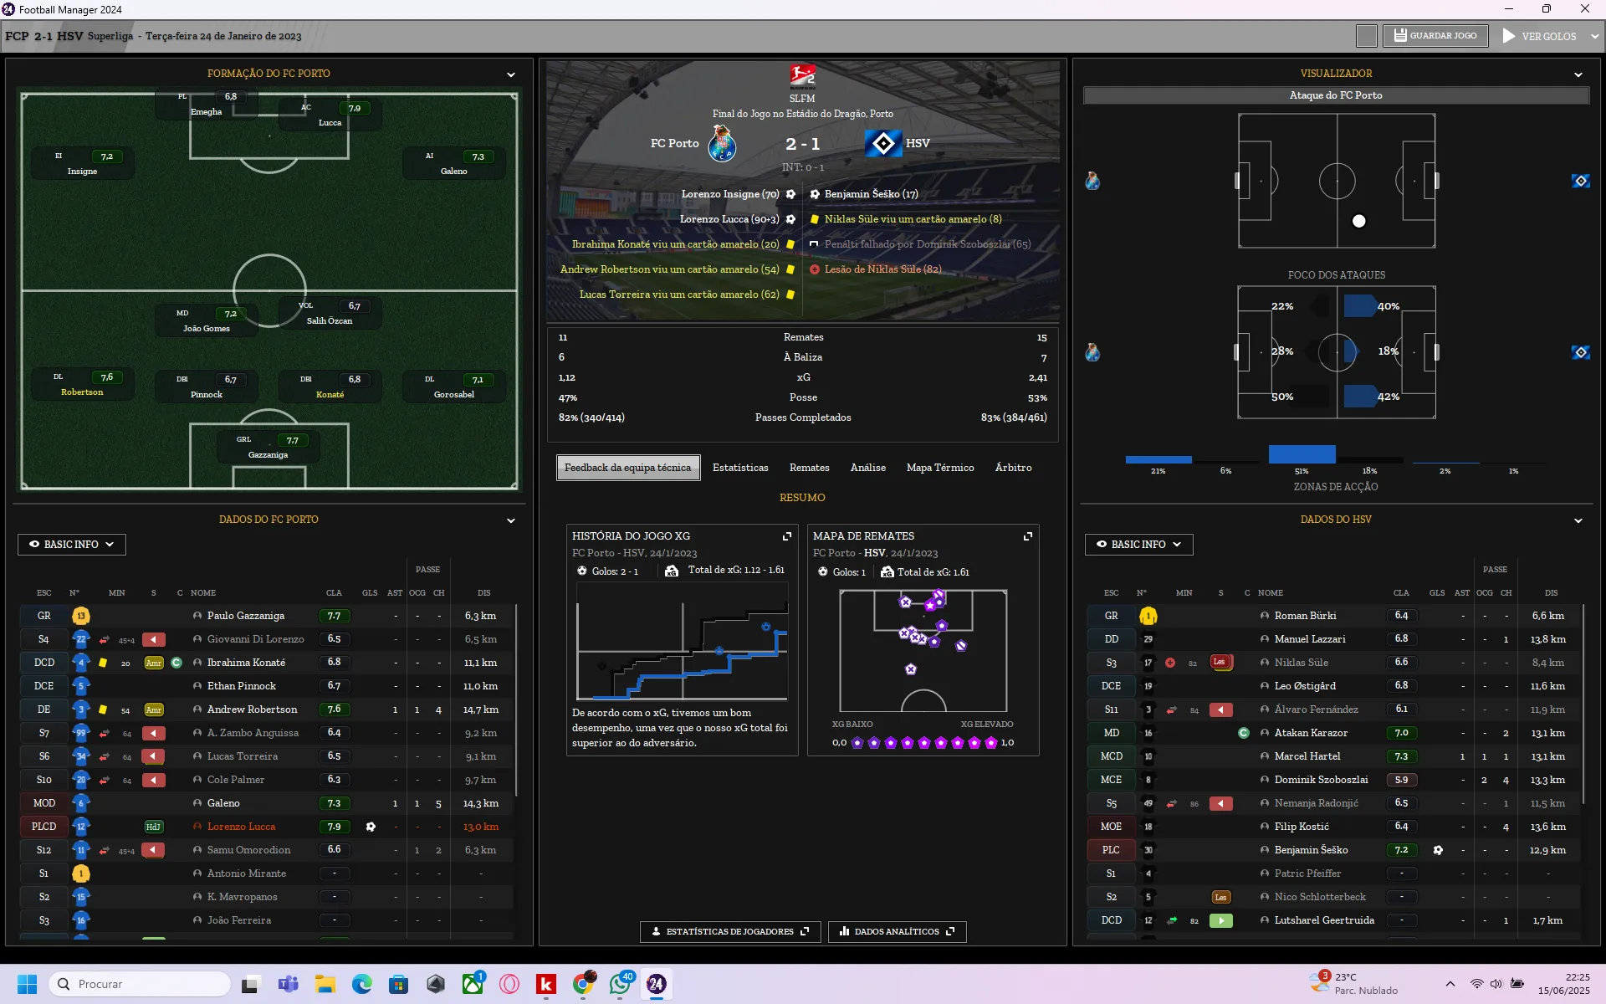
Task: Click the Guardar Jogo button
Action: click(1435, 36)
